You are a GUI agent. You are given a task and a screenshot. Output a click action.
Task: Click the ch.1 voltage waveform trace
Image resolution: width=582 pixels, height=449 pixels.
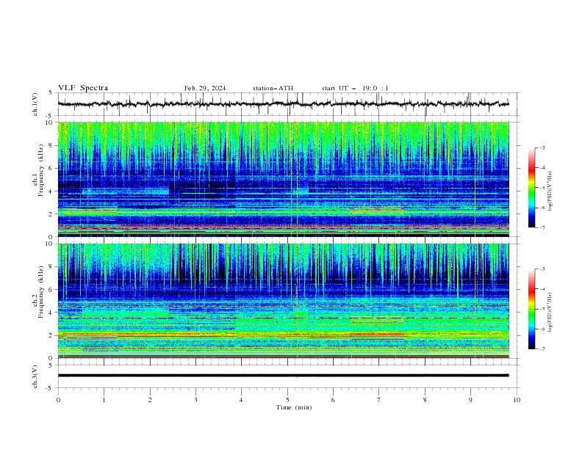pos(283,104)
